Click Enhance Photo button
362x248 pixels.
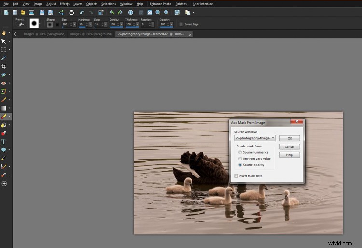coord(160,4)
